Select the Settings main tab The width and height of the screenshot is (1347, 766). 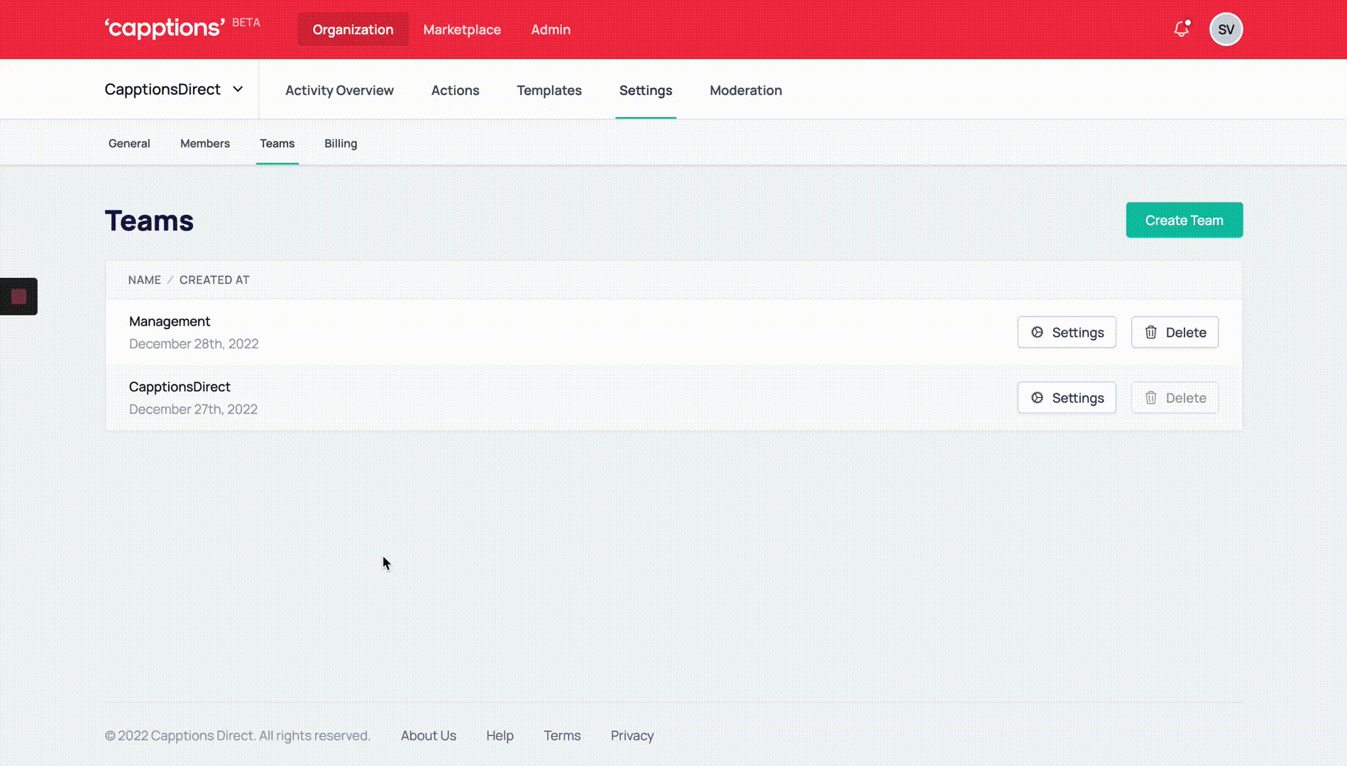[x=645, y=90]
